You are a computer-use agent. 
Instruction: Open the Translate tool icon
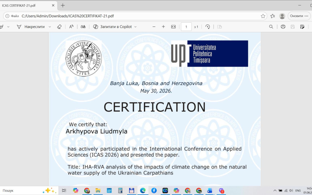[x=83, y=27]
